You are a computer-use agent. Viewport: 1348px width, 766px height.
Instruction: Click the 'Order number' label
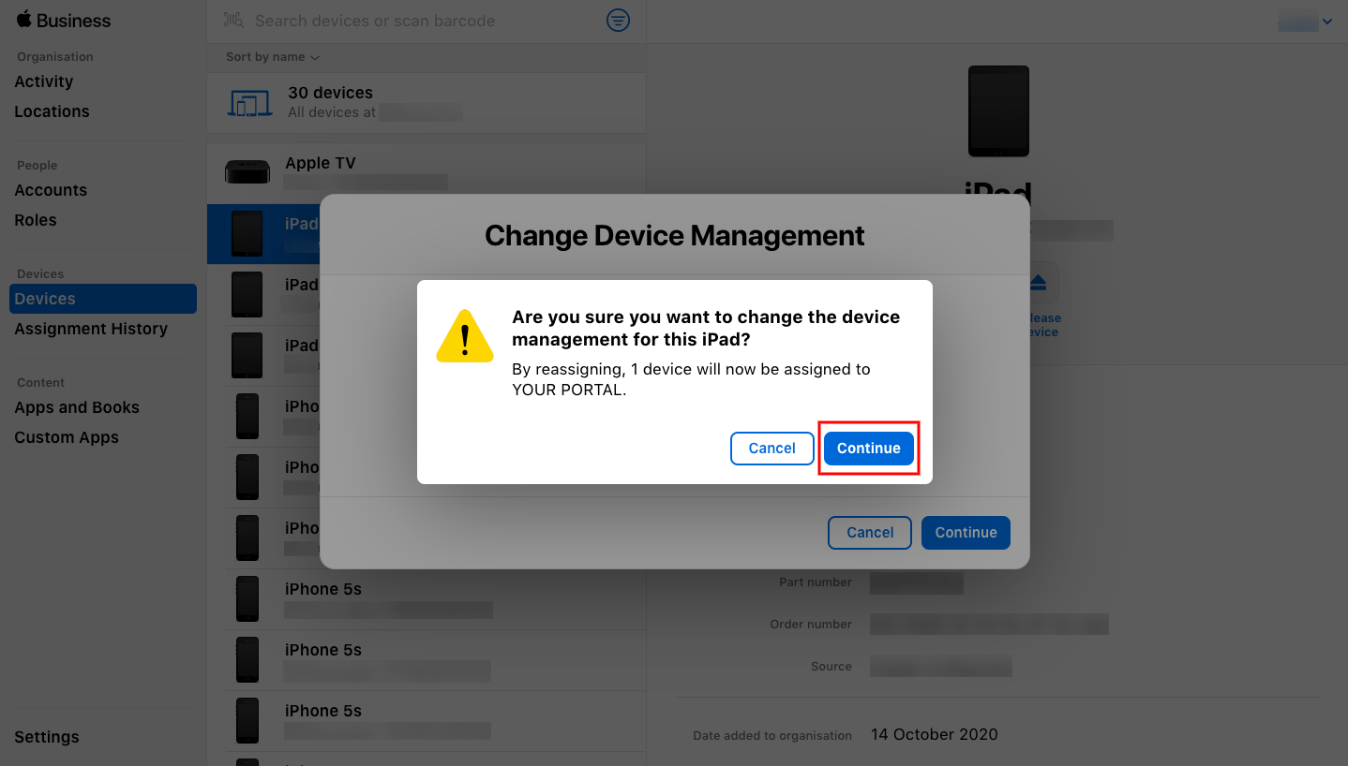coord(811,625)
